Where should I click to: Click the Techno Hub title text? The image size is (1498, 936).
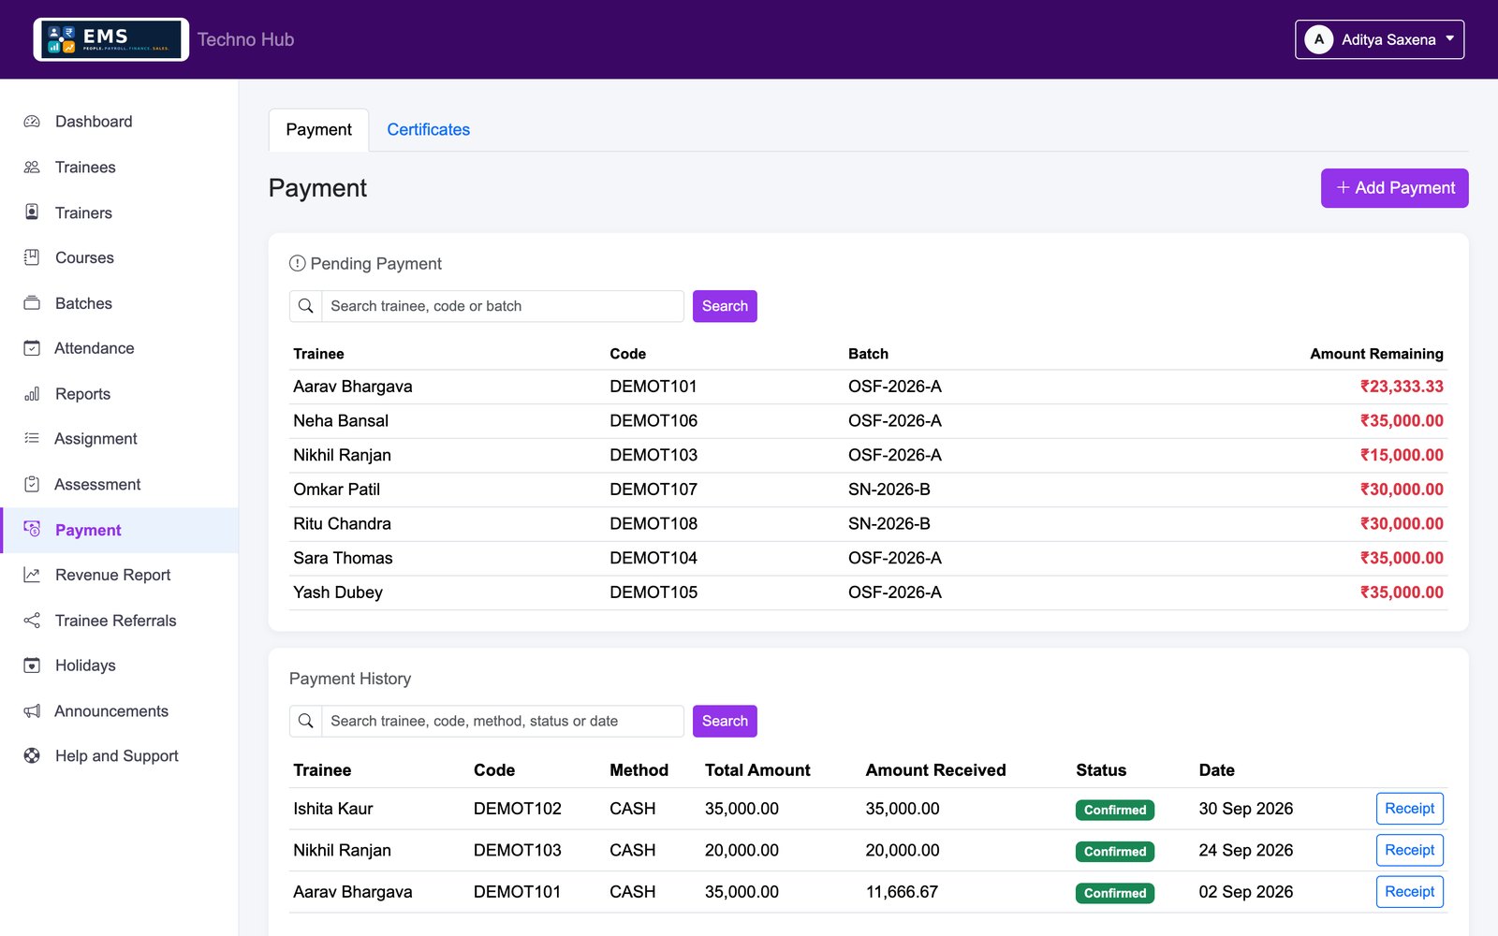pyautogui.click(x=245, y=39)
